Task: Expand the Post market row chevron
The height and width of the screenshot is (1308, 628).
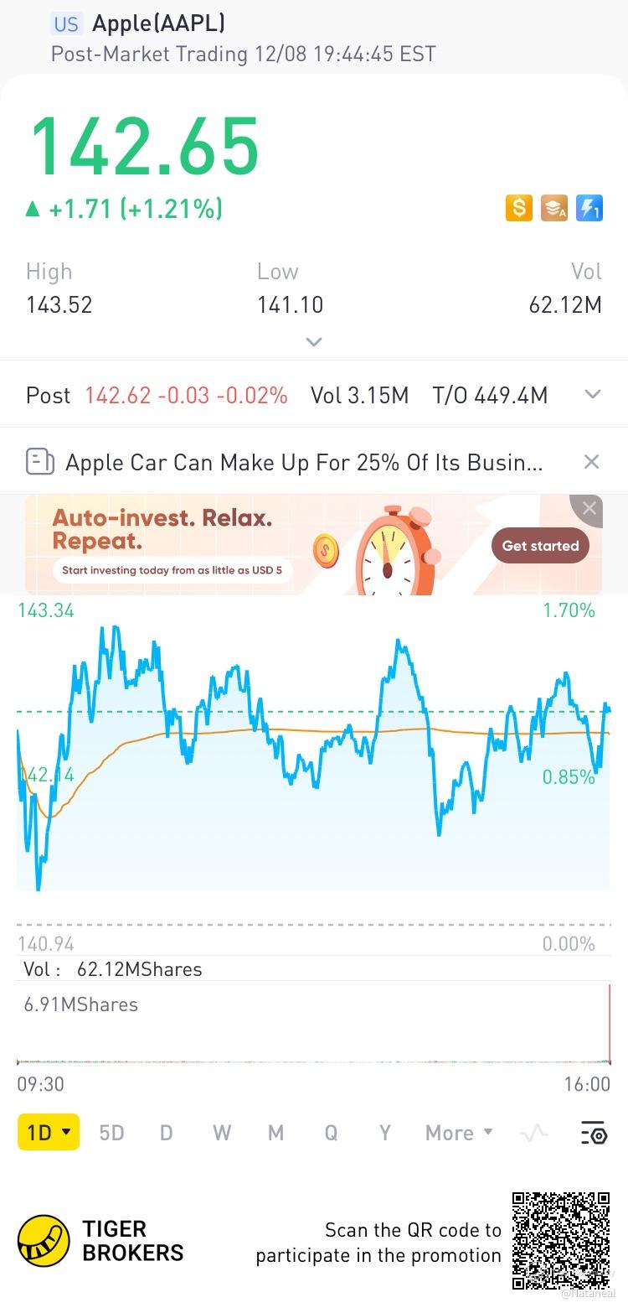Action: click(x=593, y=395)
